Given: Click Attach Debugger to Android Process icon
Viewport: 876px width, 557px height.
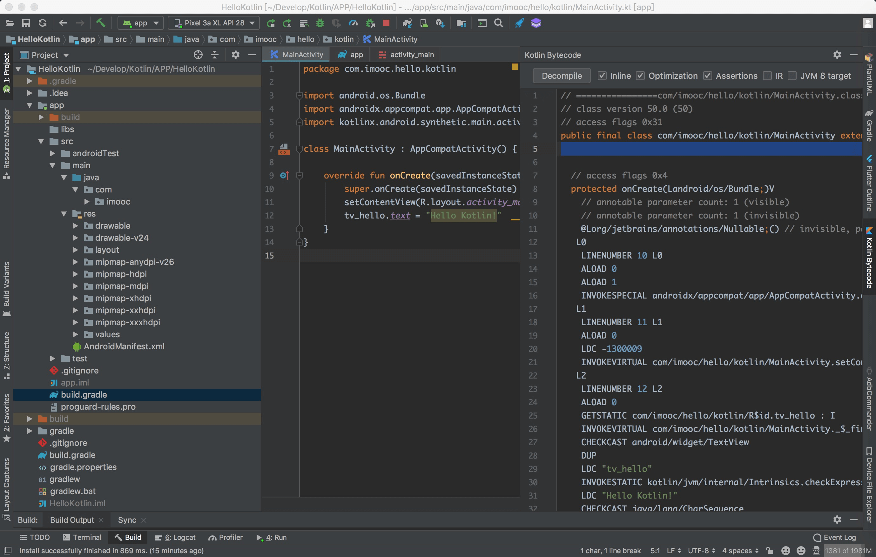Looking at the screenshot, I should pyautogui.click(x=370, y=23).
